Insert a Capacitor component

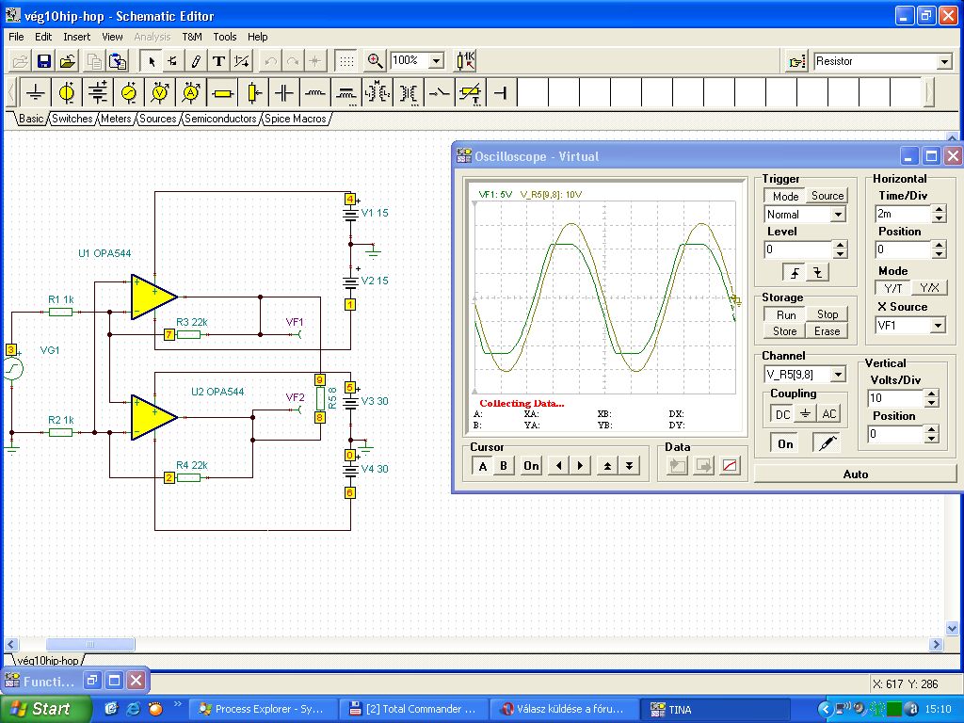[284, 93]
